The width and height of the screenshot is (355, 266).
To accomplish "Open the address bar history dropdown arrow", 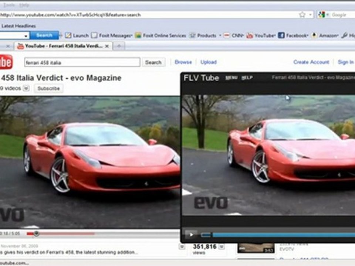I will click(x=310, y=15).
